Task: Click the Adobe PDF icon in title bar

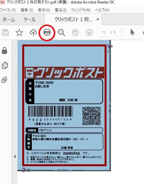Action: 2,2
